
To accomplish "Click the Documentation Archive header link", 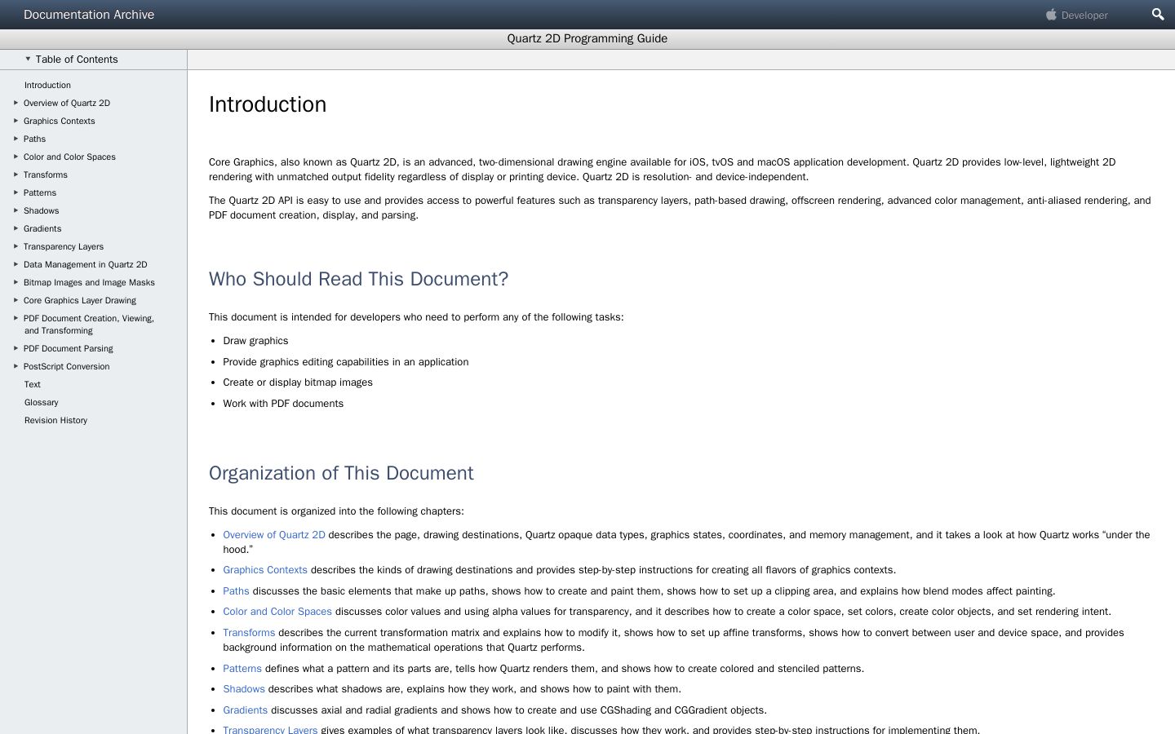I will pyautogui.click(x=89, y=15).
